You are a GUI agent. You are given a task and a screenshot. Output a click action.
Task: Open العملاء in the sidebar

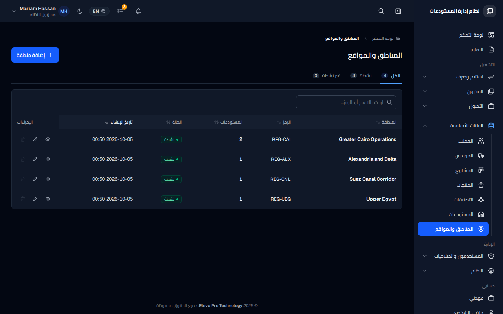tap(453, 141)
